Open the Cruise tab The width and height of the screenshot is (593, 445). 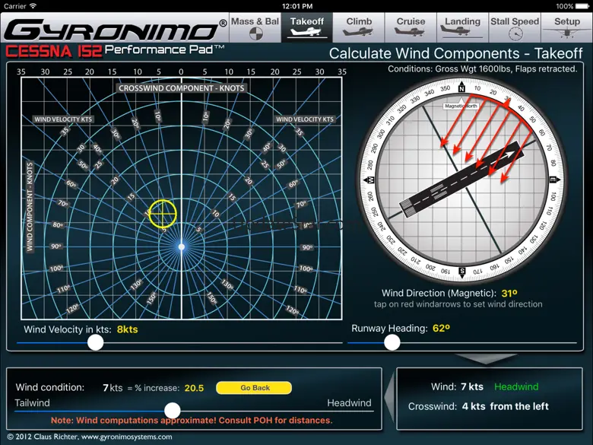click(x=411, y=27)
